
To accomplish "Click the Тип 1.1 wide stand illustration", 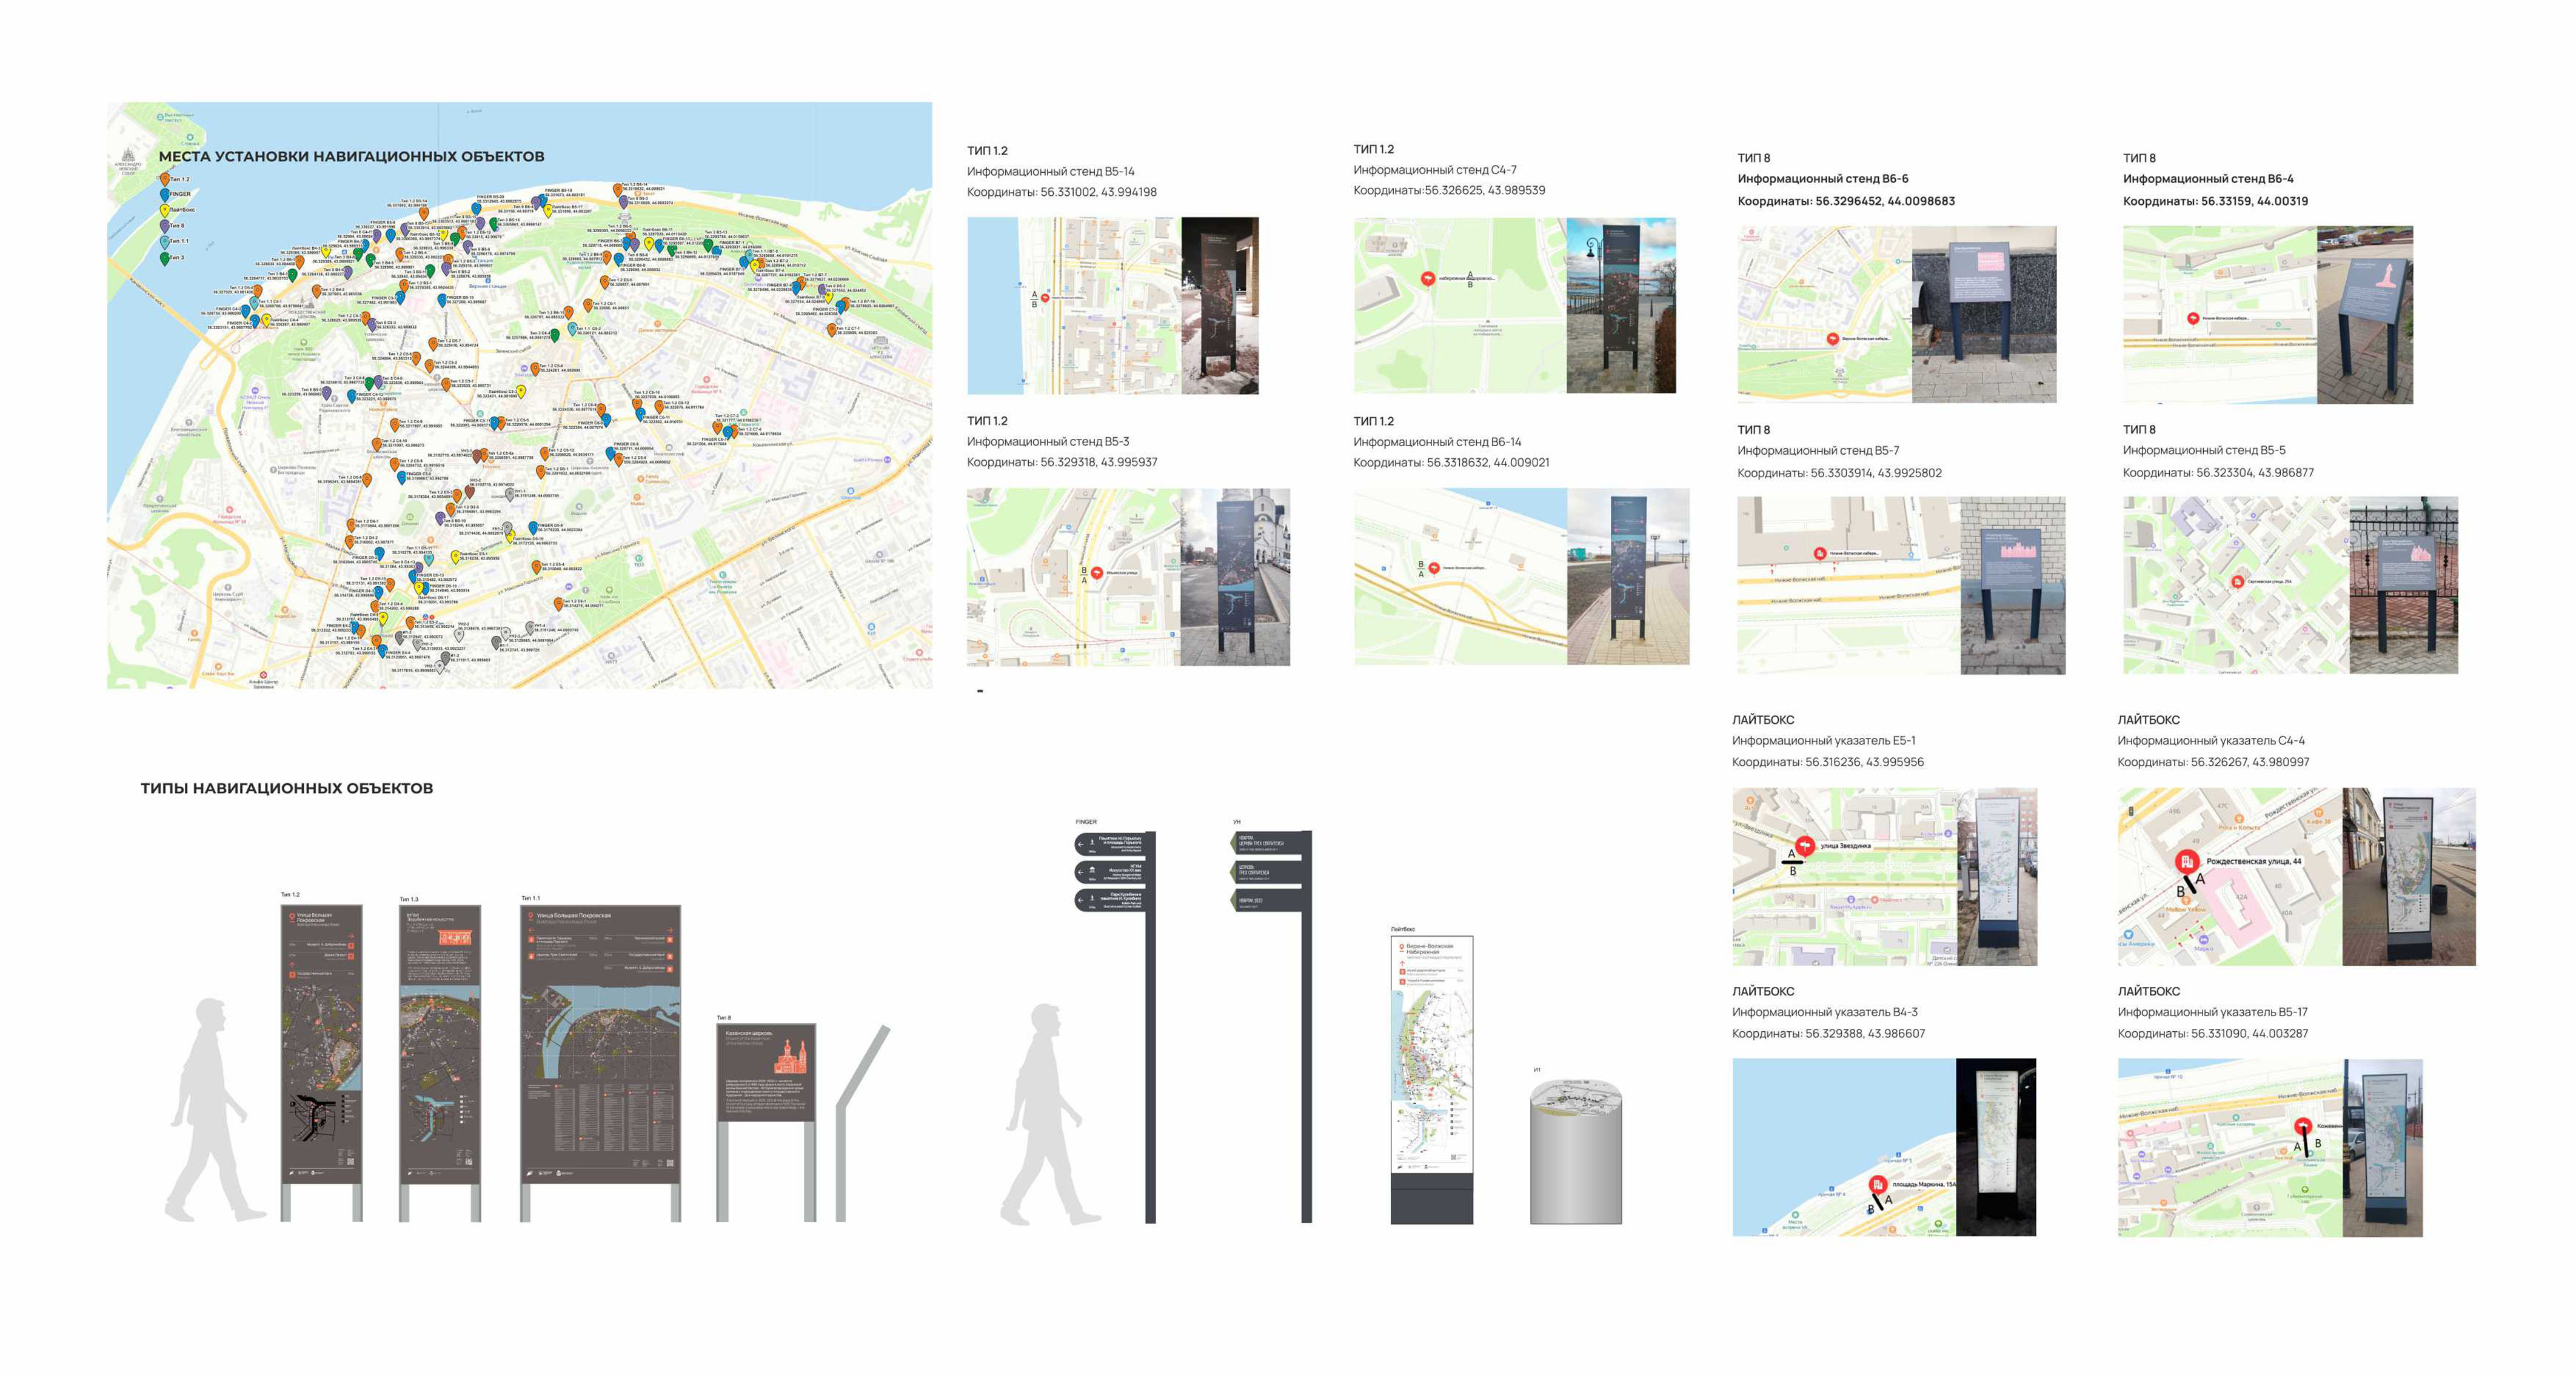I will tap(600, 1045).
